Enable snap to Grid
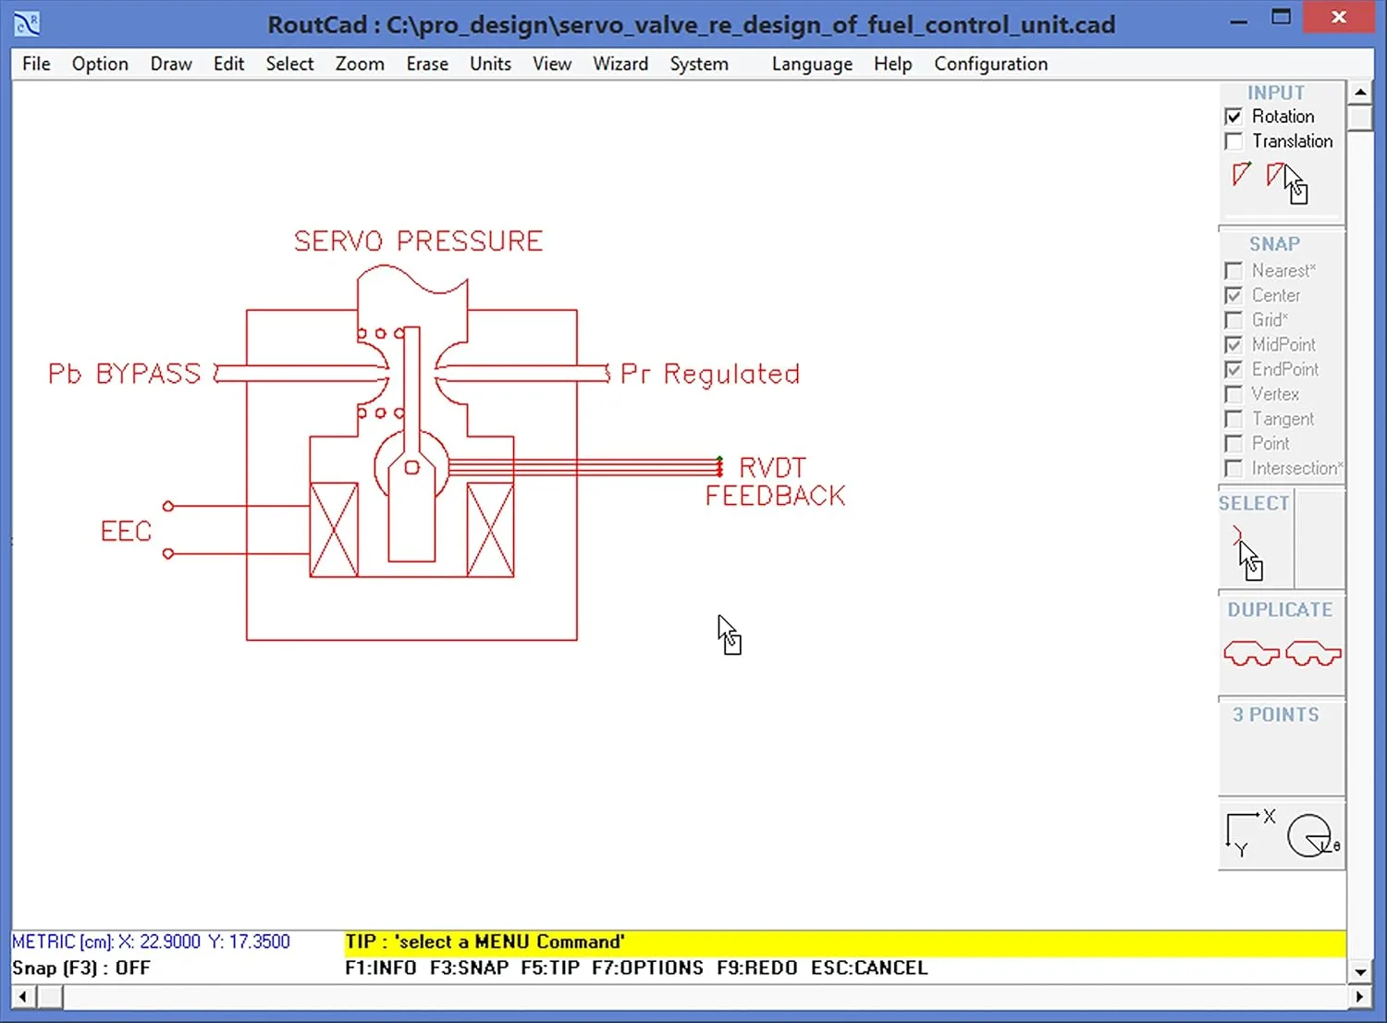The image size is (1387, 1023). (1234, 319)
